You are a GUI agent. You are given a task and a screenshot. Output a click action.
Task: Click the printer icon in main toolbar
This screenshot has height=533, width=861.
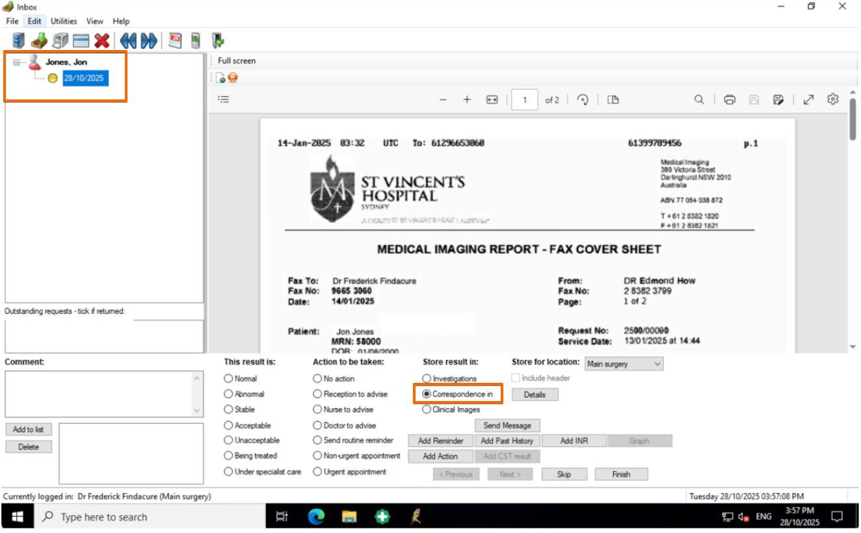tap(60, 41)
